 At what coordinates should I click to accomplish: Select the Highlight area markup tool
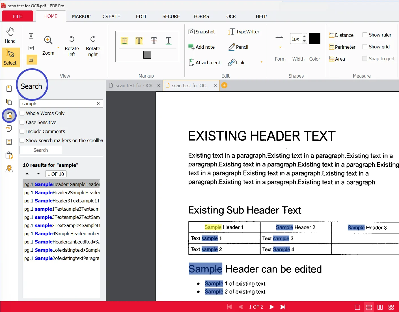point(124,41)
